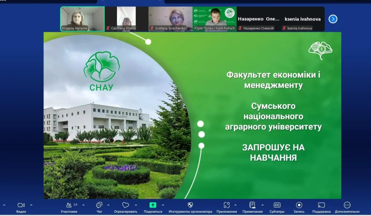Click the green Поделиться share screen icon
Image resolution: width=371 pixels, height=216 pixels.
tap(153, 205)
